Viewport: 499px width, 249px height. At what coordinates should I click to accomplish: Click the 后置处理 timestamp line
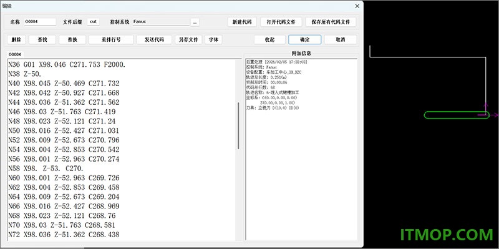pos(276,62)
